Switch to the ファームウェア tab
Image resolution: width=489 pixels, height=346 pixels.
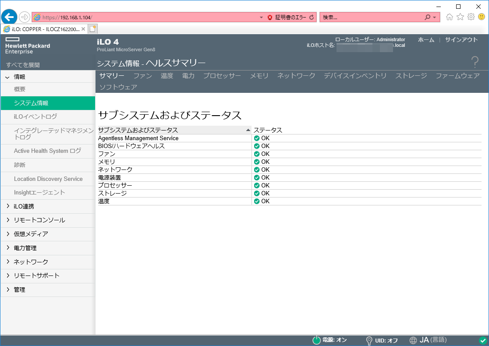[457, 76]
